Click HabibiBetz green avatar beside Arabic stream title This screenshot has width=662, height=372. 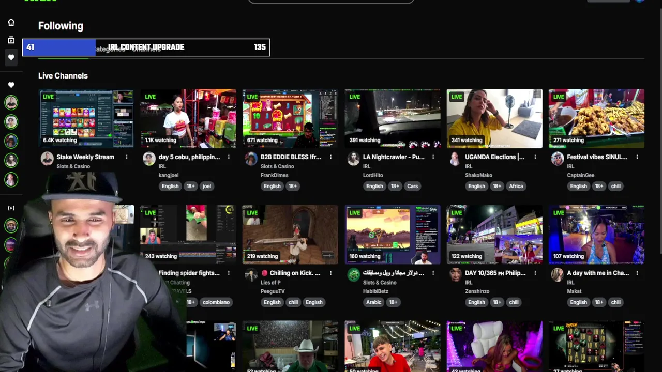(353, 275)
